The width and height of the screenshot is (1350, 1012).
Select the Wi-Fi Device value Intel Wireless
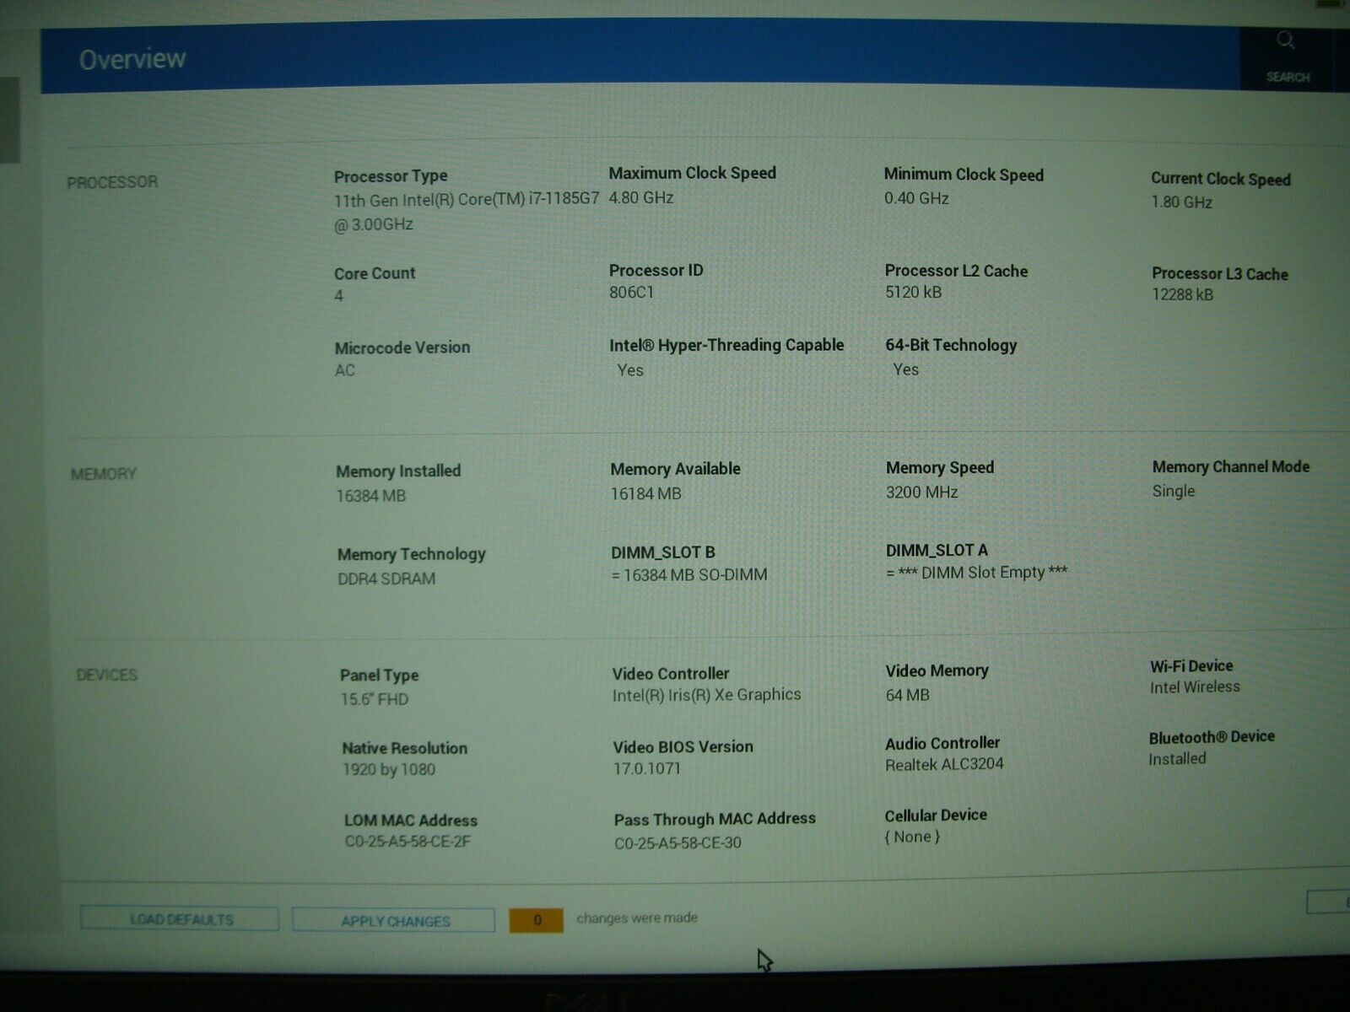coord(1195,687)
